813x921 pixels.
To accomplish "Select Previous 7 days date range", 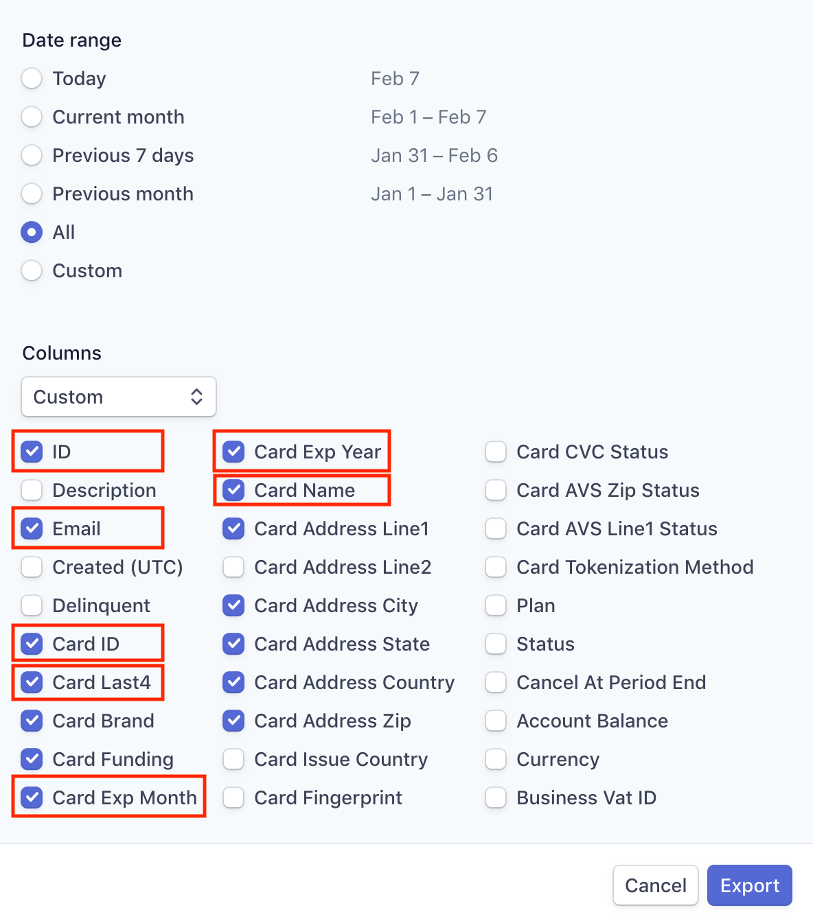I will [32, 155].
